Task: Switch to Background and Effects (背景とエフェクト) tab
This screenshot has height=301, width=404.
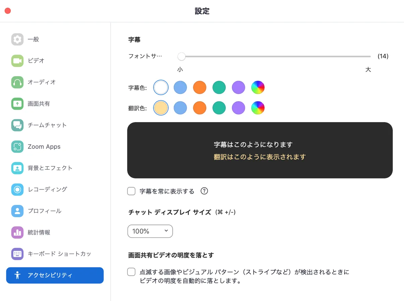Action: point(50,168)
